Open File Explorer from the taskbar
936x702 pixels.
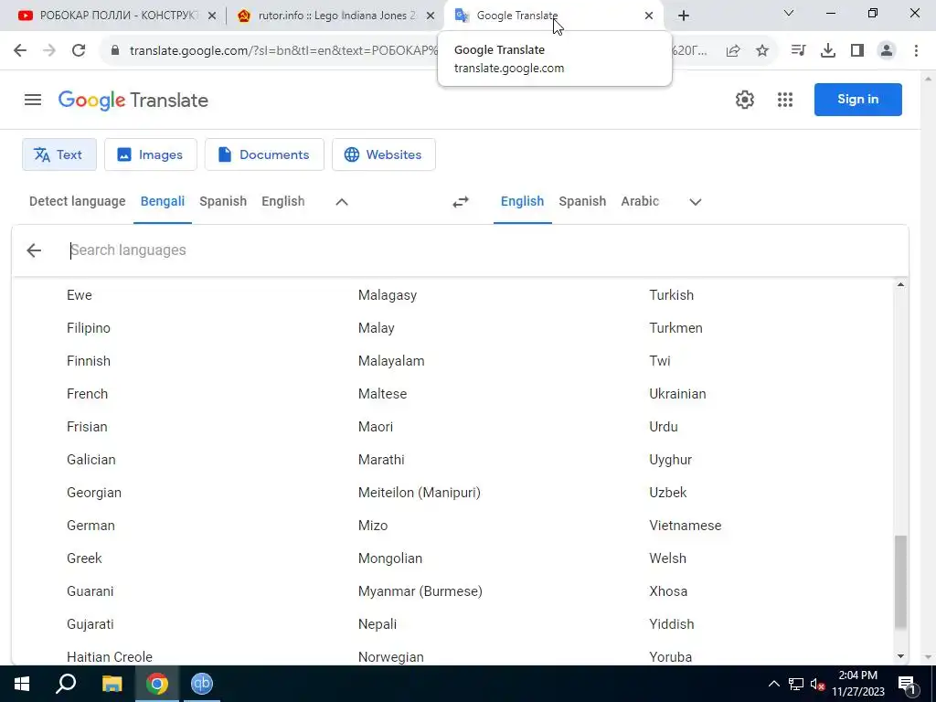(112, 684)
